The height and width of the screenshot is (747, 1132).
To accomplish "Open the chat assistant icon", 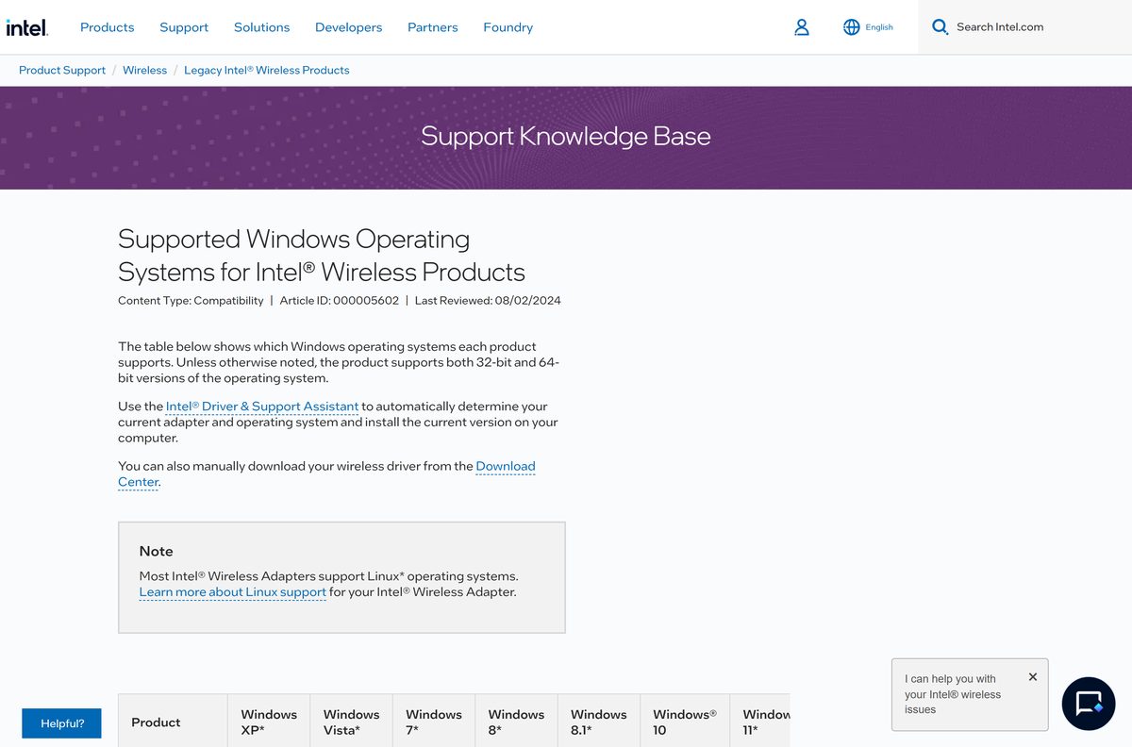I will [x=1089, y=704].
